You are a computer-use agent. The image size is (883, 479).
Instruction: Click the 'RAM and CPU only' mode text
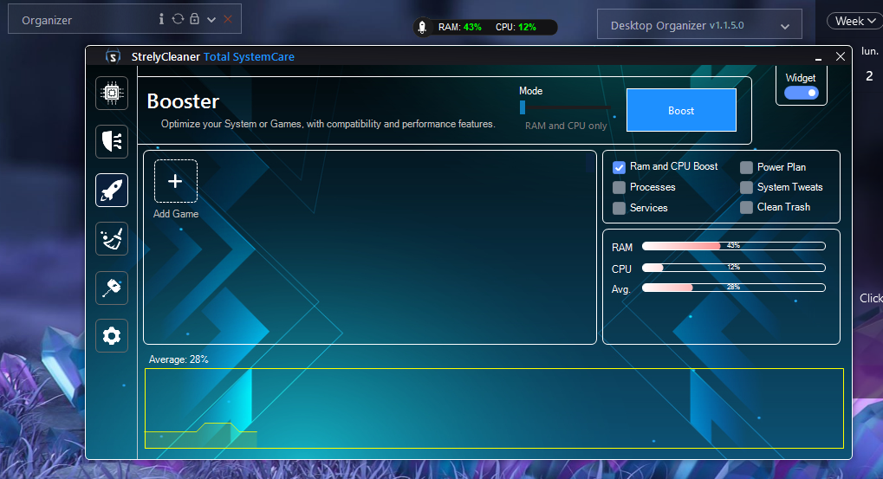(565, 126)
